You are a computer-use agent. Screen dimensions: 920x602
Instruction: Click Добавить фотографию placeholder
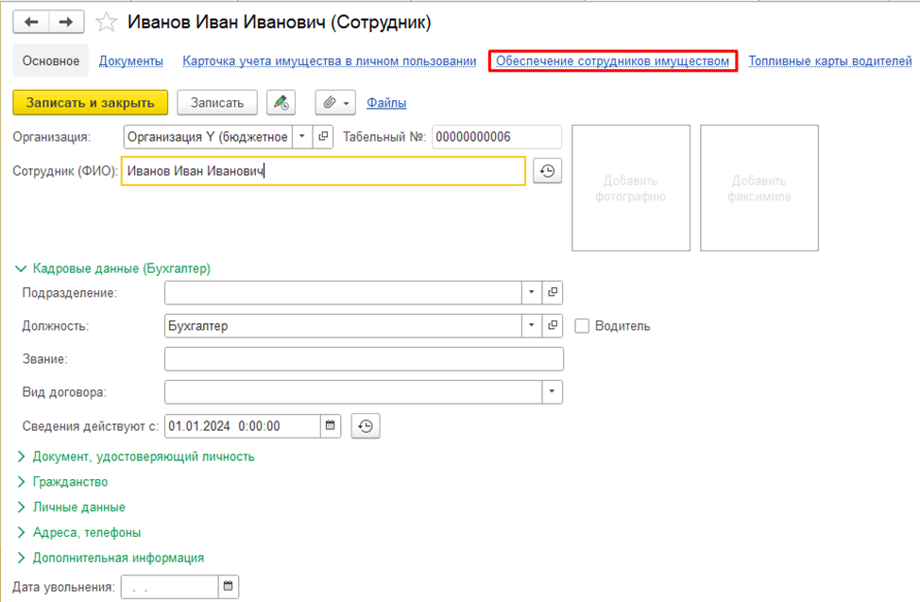coord(631,188)
